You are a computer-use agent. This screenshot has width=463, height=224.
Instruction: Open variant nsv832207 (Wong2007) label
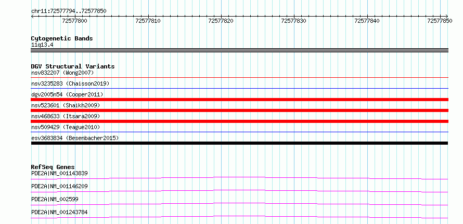tap(62, 73)
